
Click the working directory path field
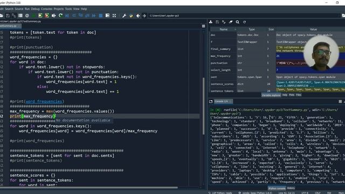click(x=244, y=16)
